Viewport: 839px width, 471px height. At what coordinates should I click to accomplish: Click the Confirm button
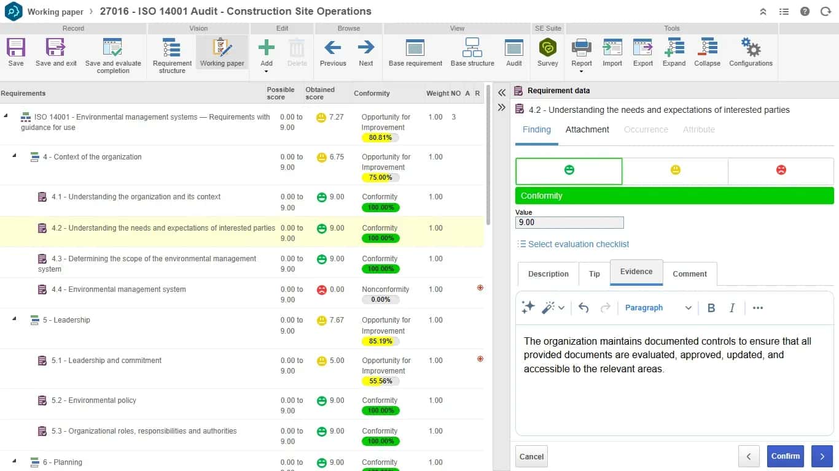[786, 456]
